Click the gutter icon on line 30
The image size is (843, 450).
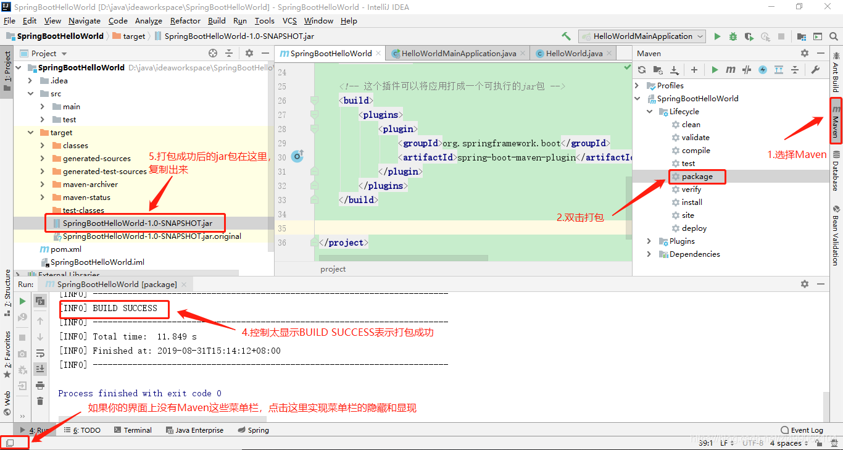pos(297,156)
